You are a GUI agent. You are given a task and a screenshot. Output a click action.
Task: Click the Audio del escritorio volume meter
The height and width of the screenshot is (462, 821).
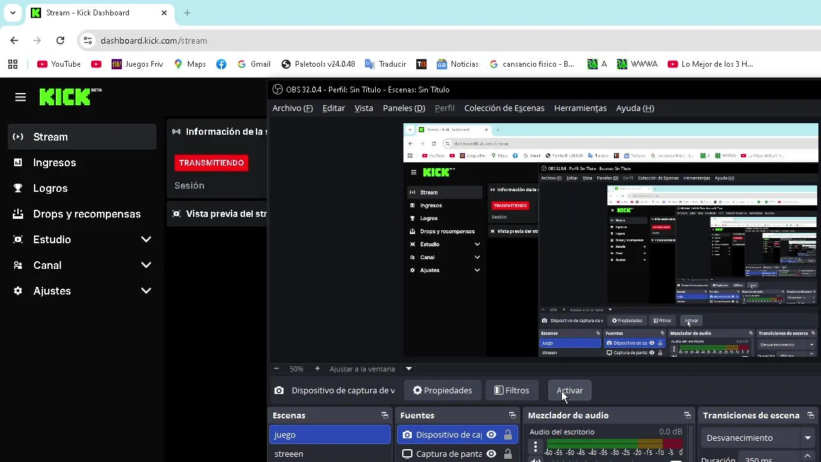click(x=614, y=443)
